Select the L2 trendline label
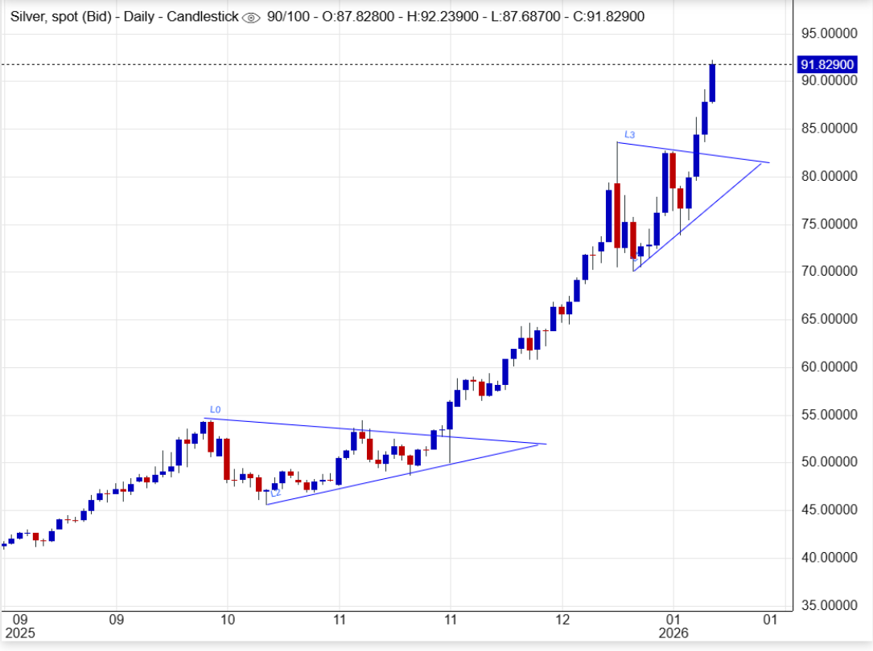The width and height of the screenshot is (873, 651). [276, 493]
